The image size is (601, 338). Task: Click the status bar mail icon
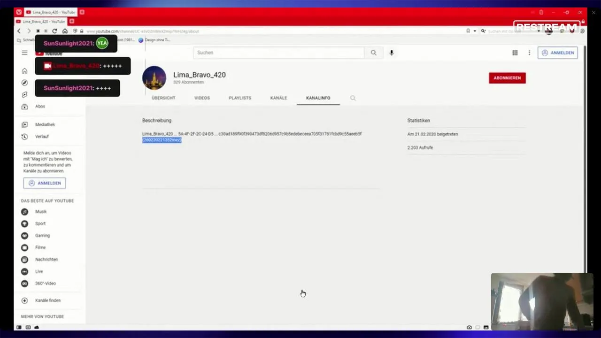28,327
